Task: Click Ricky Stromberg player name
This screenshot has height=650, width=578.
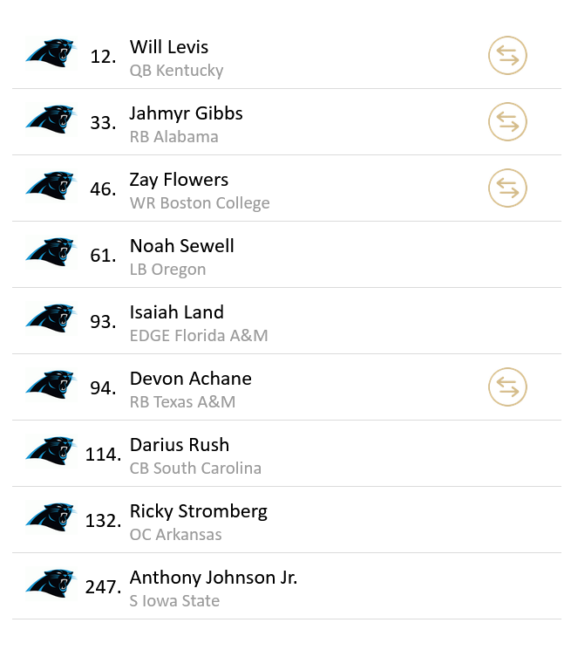Action: (198, 511)
